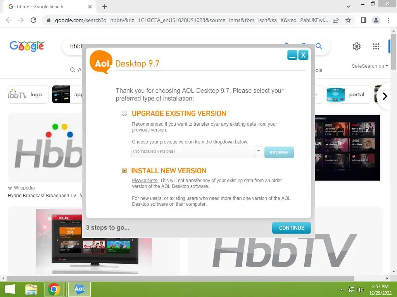Open Google quick settings gear

357,46
